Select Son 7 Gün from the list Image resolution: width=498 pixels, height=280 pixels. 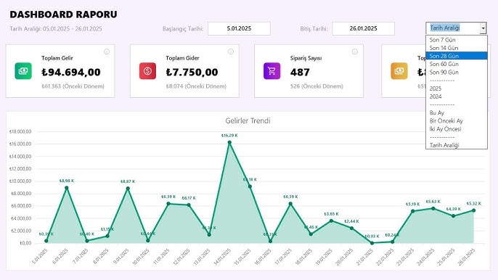tap(457, 40)
